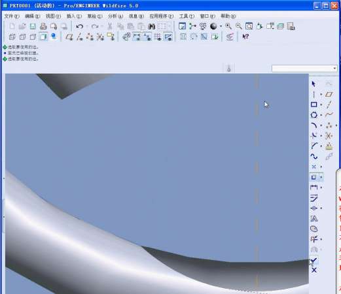Expand the line tool flyout arrow
Screen dimensions: 341x294
coord(321,95)
